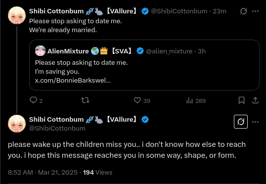Bookmark the first tweet

tap(241, 100)
